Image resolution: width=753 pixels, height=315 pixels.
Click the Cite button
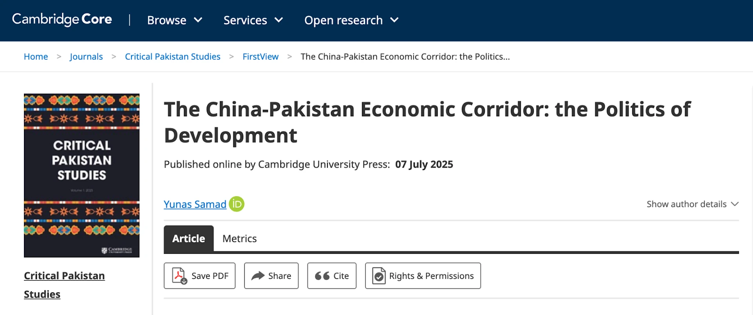pos(332,276)
